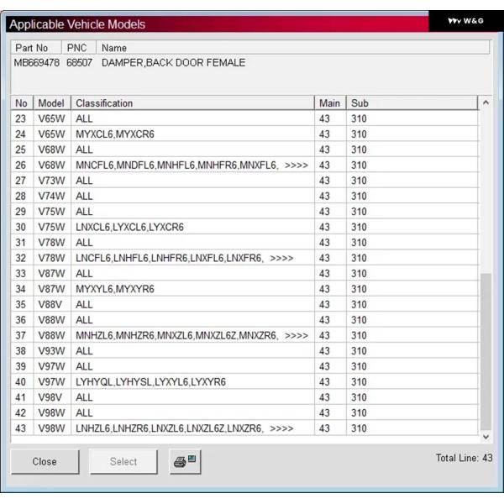Click the grayed Select button
This screenshot has width=504, height=504.
coord(123,461)
